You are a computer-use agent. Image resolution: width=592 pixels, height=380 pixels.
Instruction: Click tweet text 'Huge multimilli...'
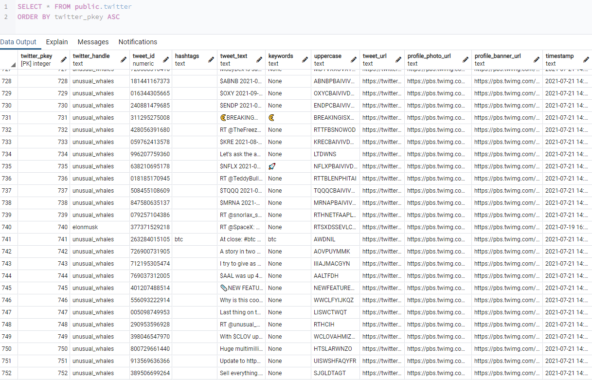pyautogui.click(x=241, y=349)
